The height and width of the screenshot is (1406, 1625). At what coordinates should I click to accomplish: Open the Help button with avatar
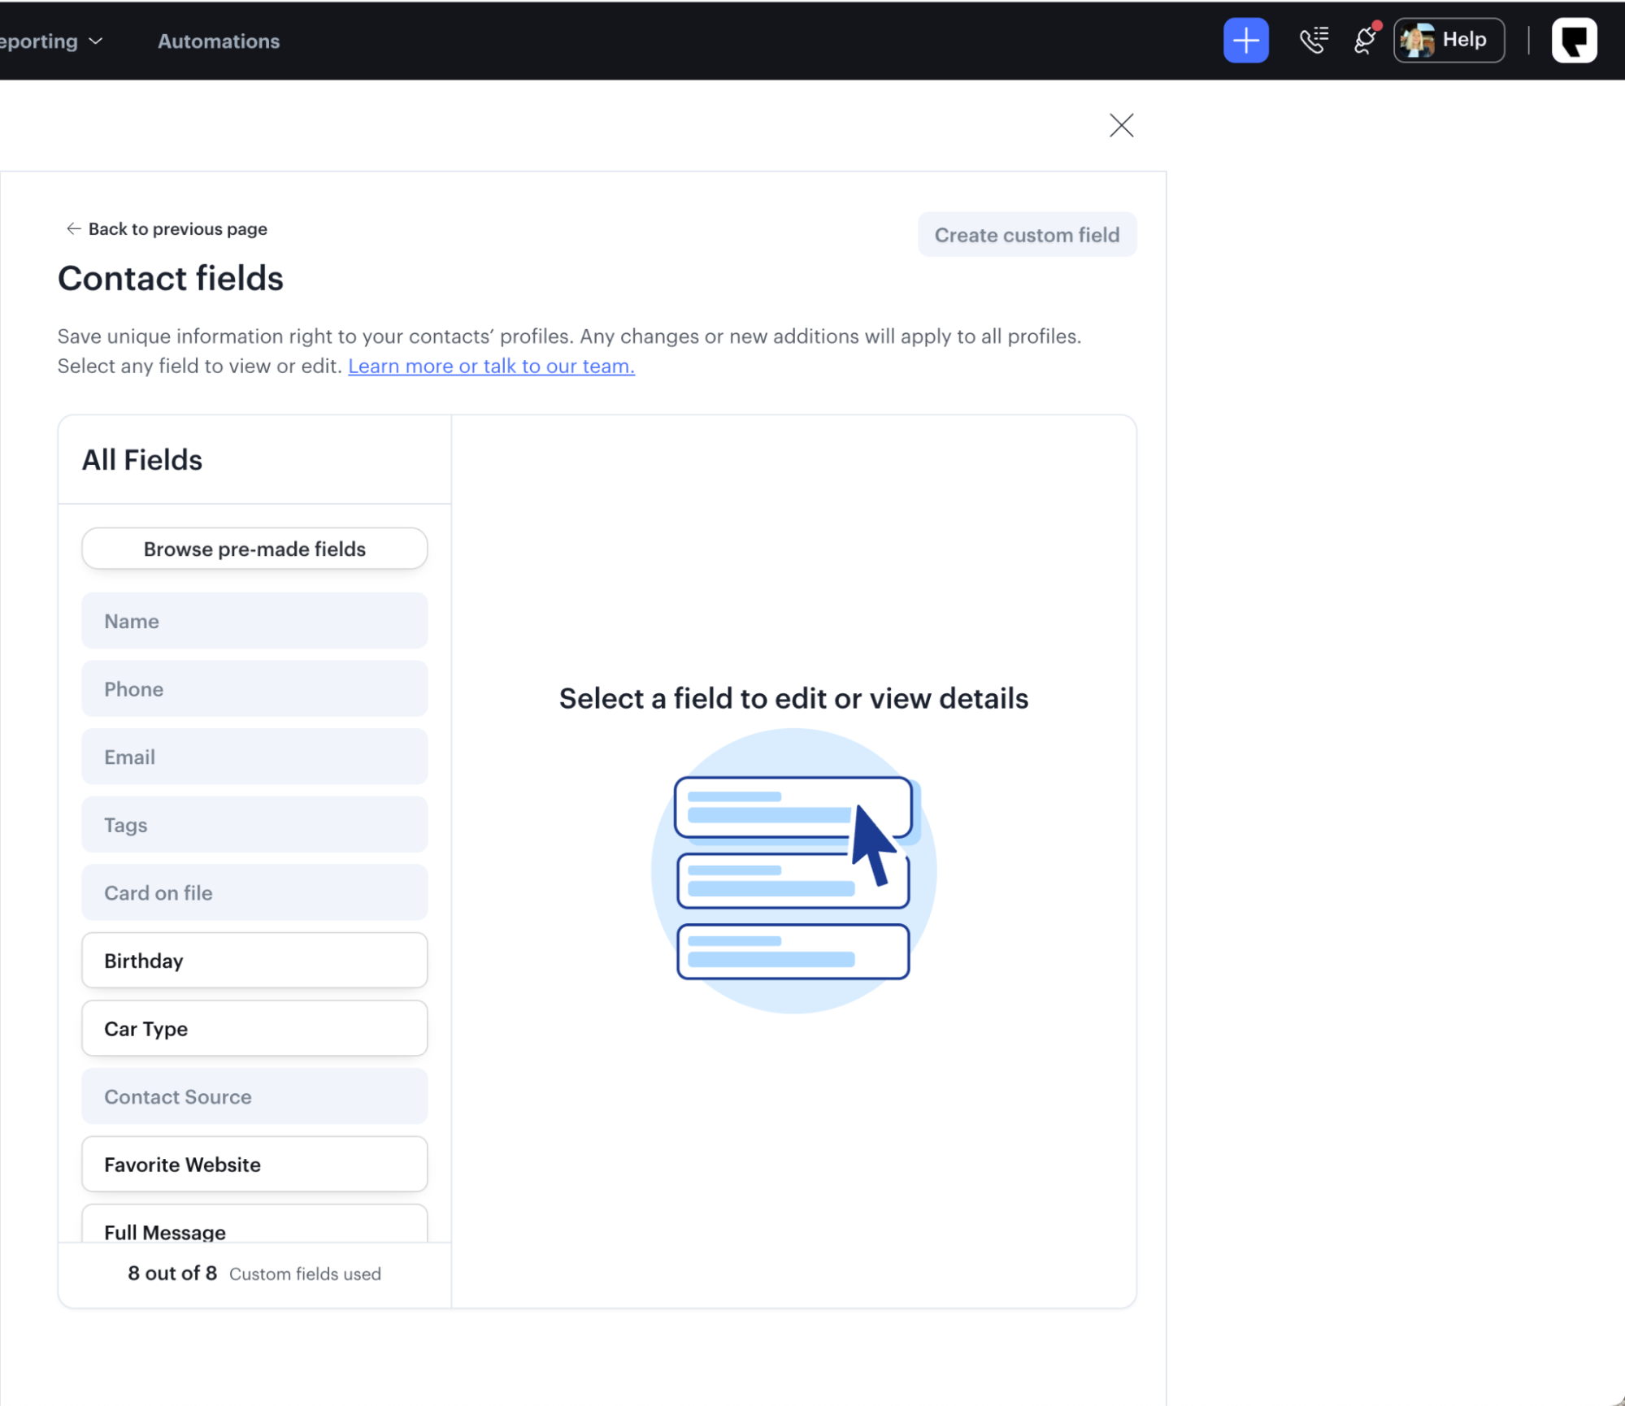(x=1449, y=40)
